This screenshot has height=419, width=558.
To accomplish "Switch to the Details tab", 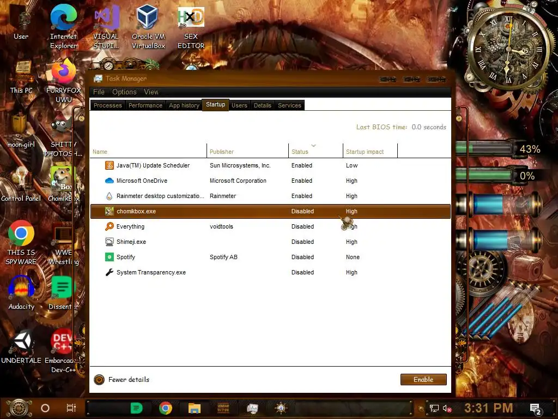I will click(x=262, y=105).
